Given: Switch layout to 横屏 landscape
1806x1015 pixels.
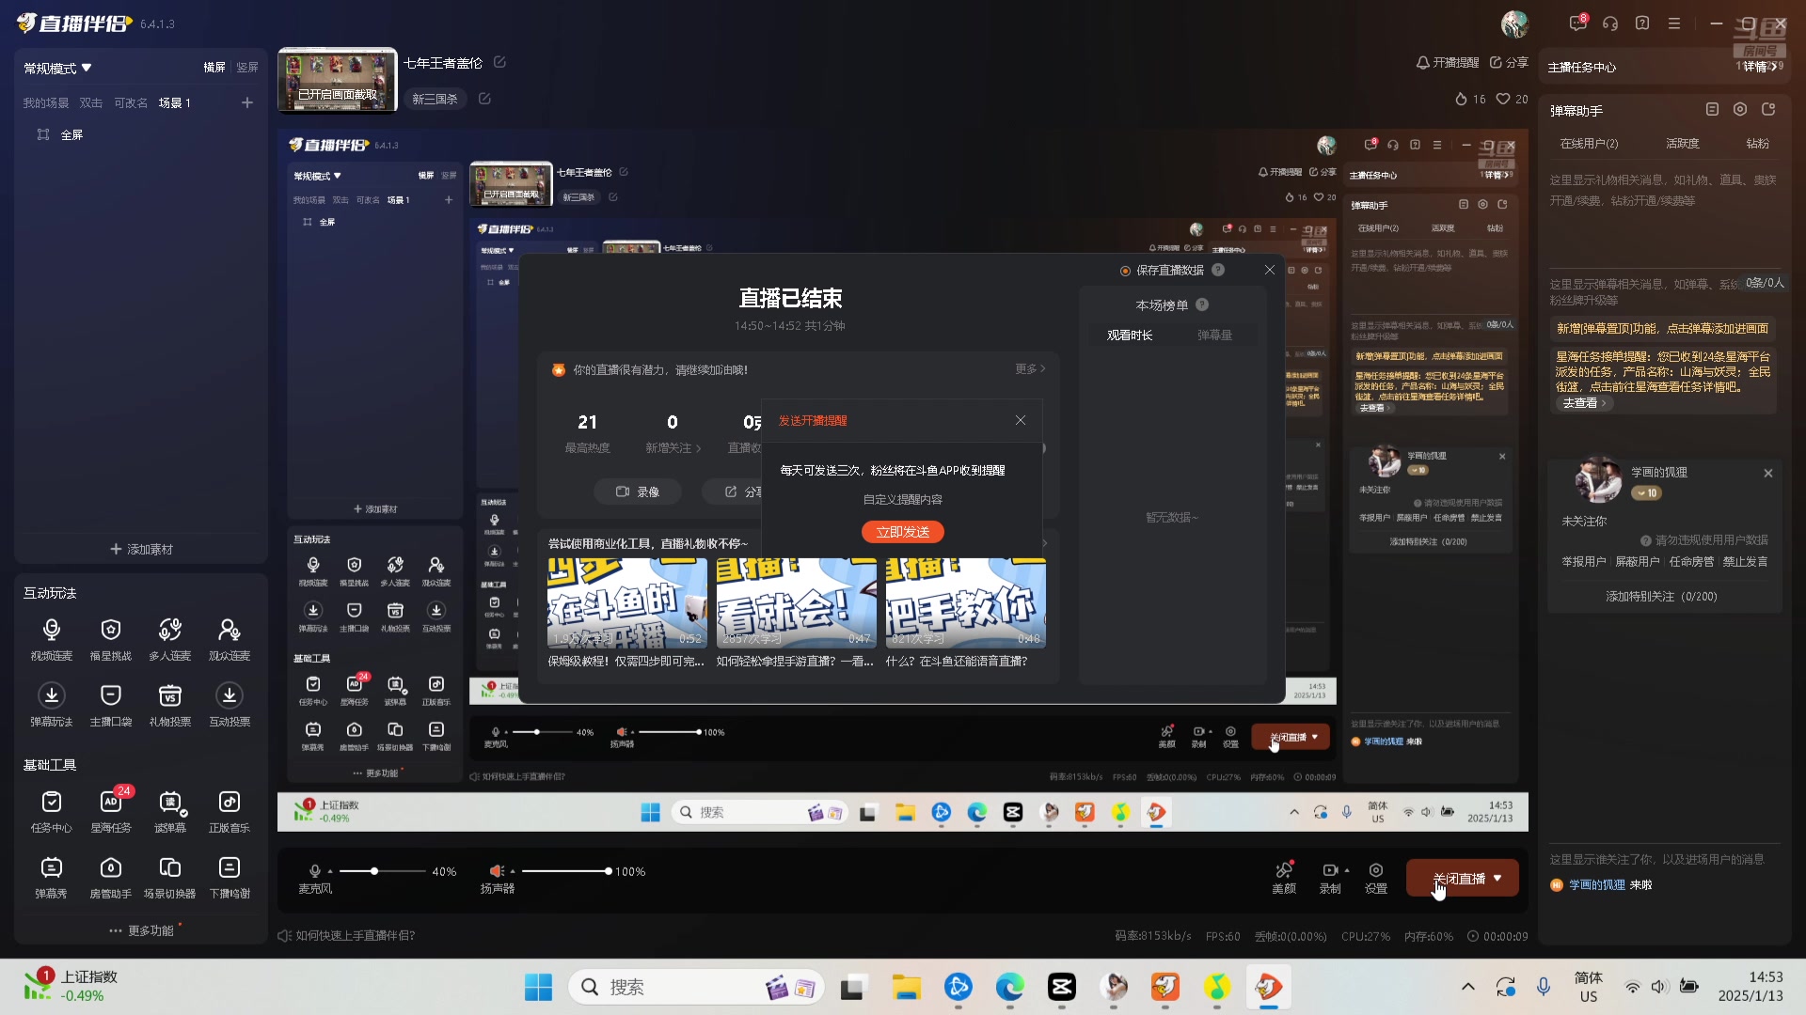Looking at the screenshot, I should (x=214, y=68).
